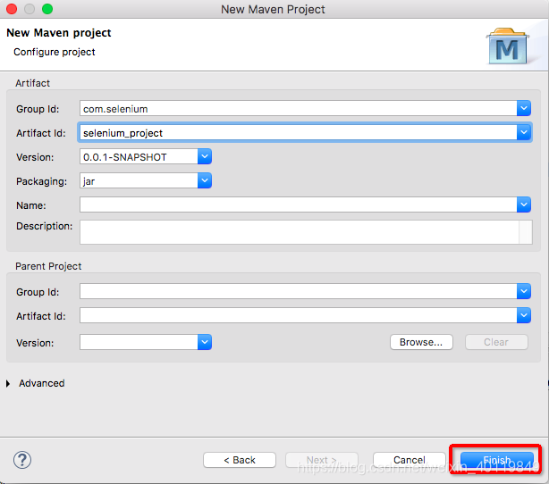
Task: Click the 'Description:' label
Action: click(44, 226)
